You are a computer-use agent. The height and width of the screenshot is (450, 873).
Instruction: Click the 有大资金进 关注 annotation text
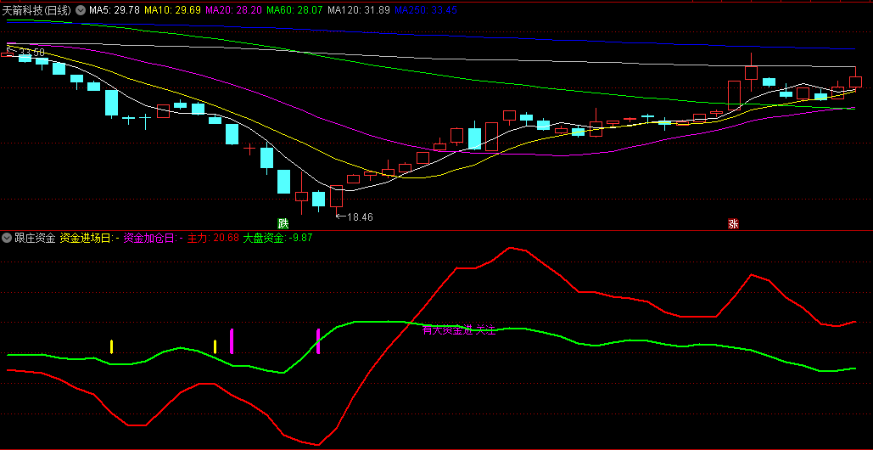459,331
